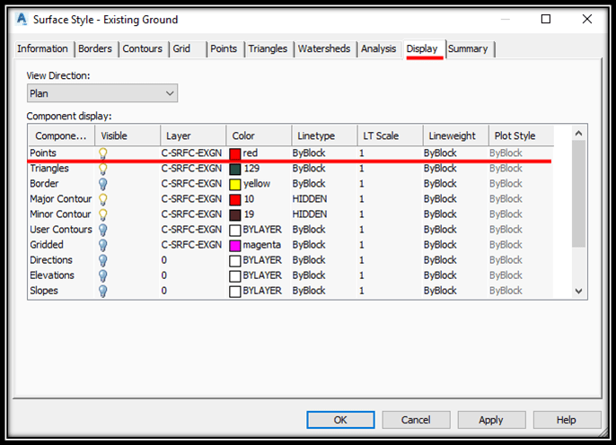The height and width of the screenshot is (445, 616).
Task: Toggle Major Contour visibility lightbulb
Action: tap(103, 199)
